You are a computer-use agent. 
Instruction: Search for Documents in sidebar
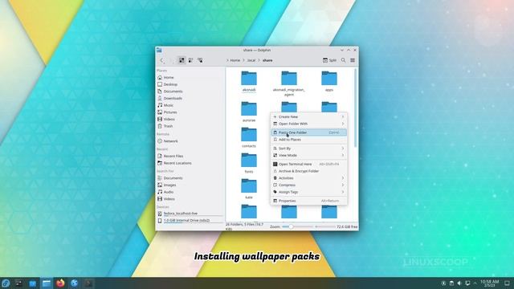[190, 178]
